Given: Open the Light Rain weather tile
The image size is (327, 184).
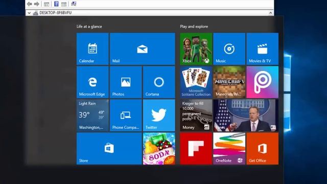Looking at the screenshot, I should (92, 116).
